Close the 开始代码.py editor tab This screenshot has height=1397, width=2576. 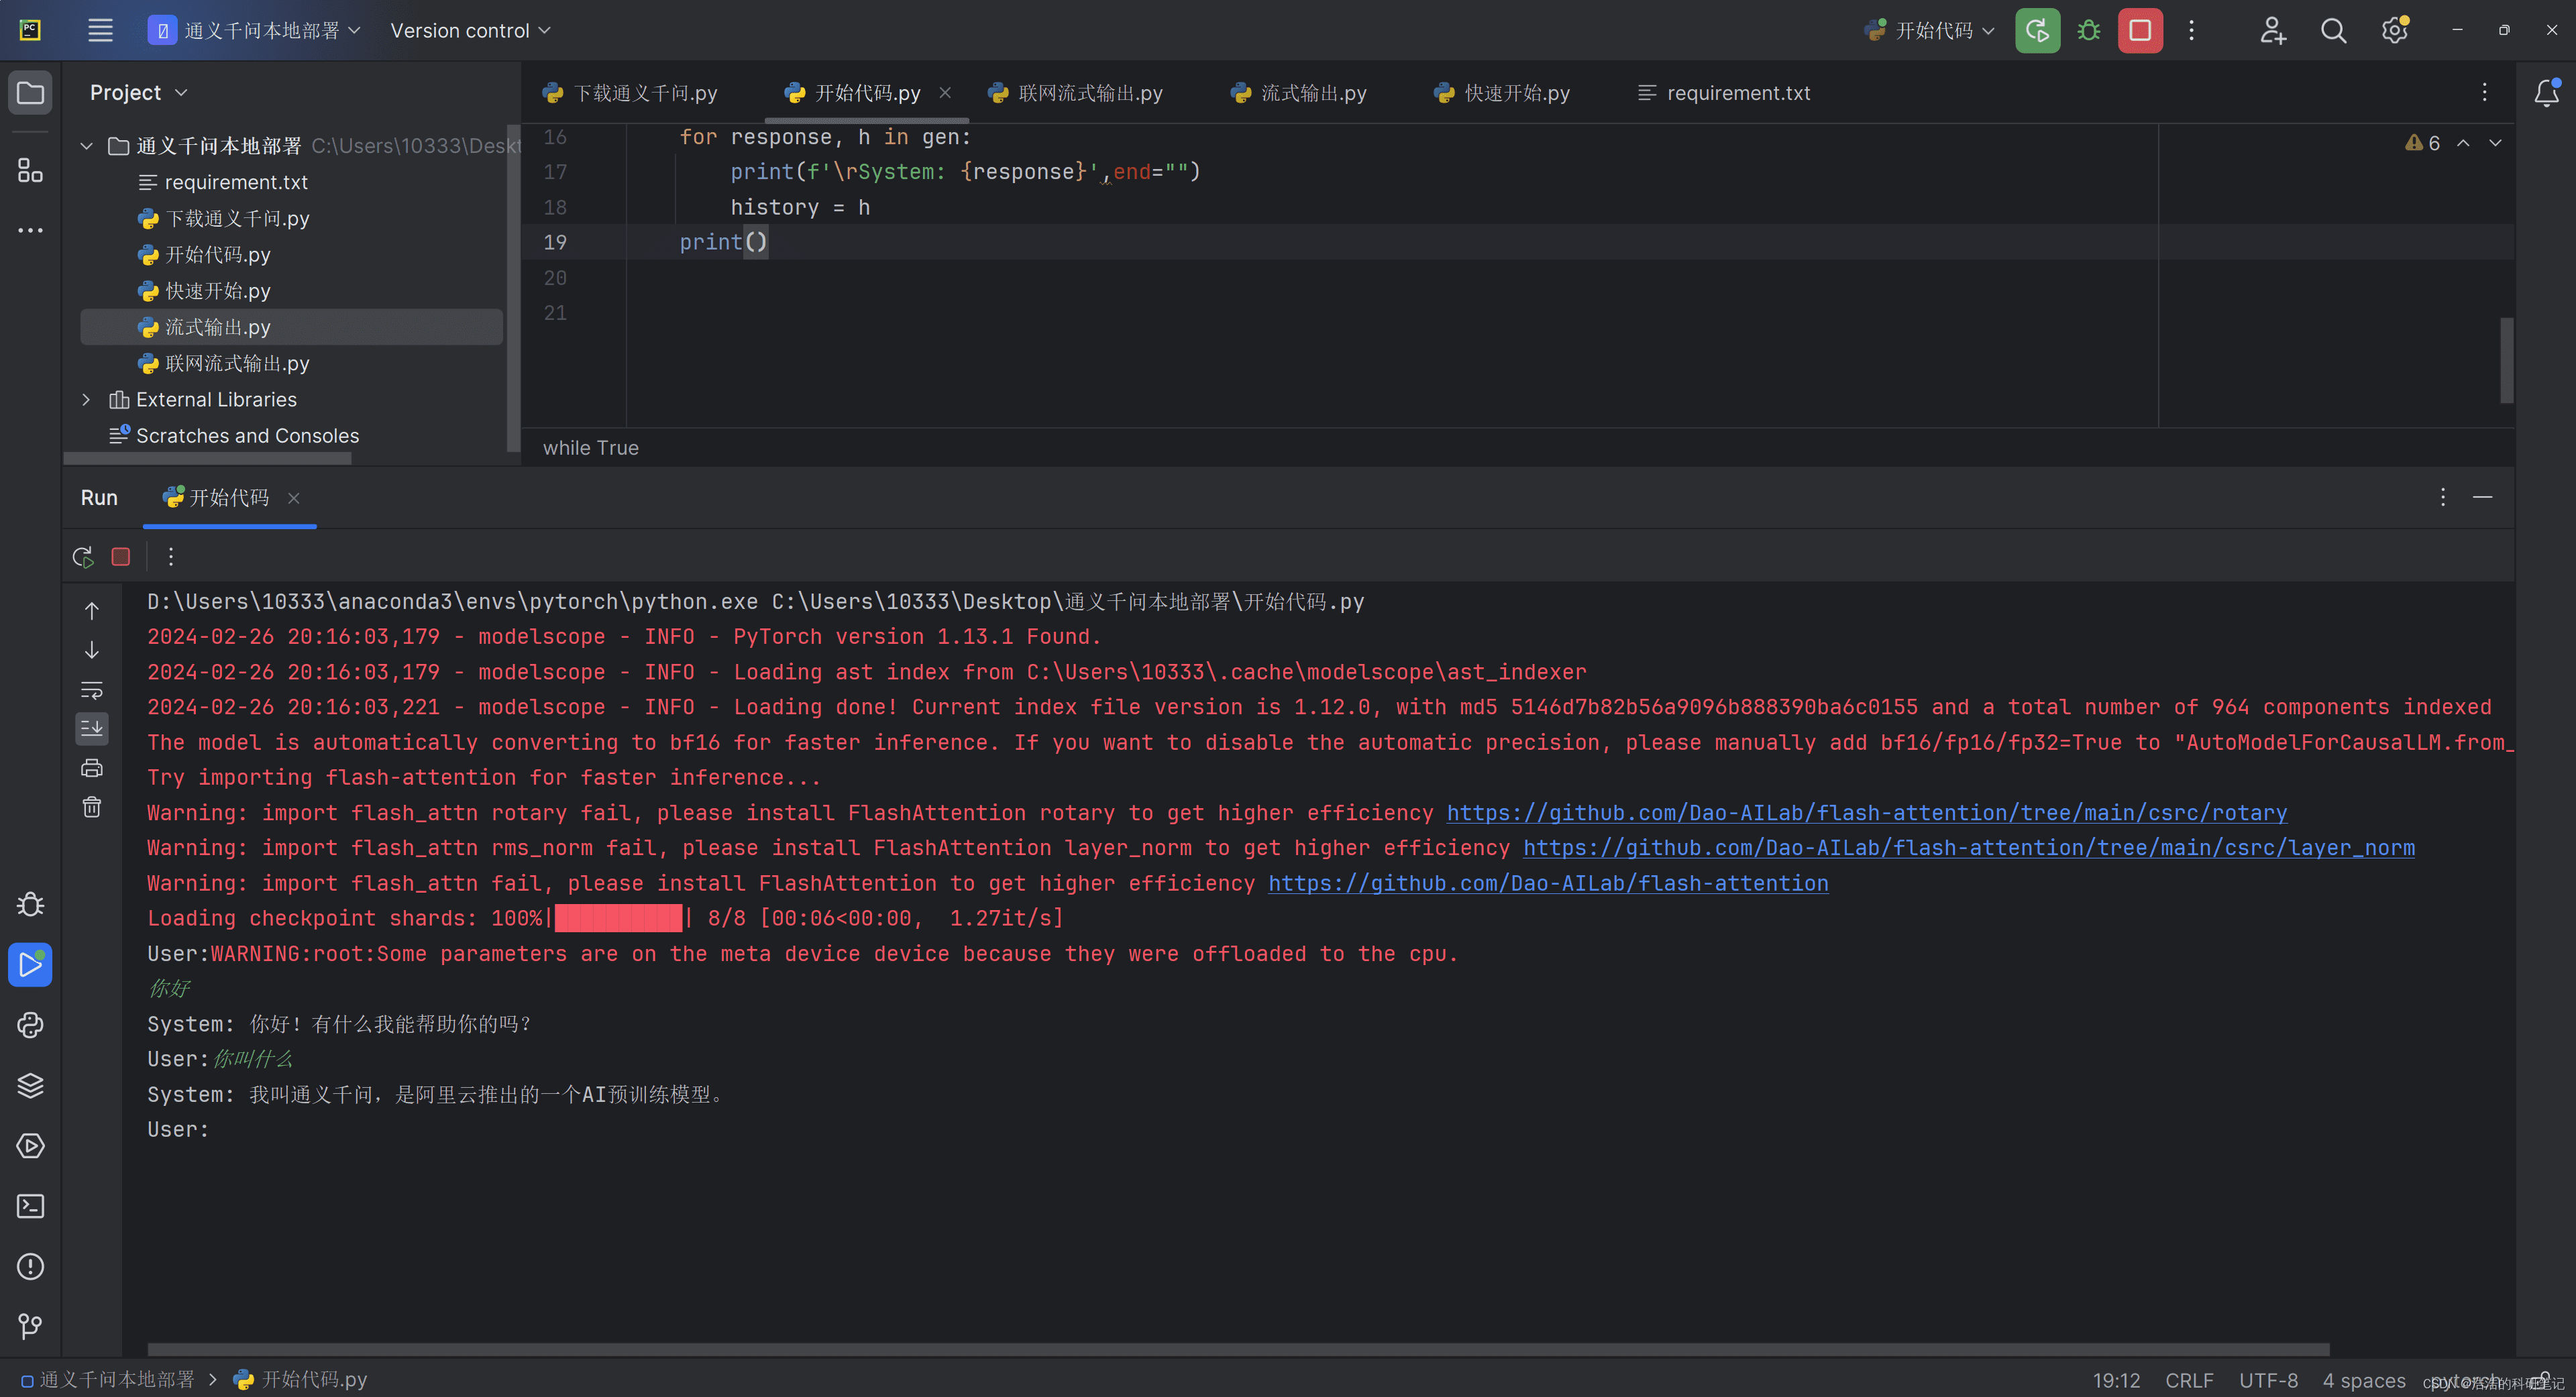[x=945, y=93]
